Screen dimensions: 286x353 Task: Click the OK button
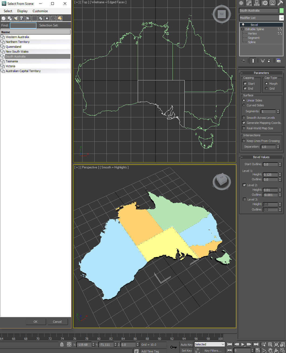click(36, 322)
